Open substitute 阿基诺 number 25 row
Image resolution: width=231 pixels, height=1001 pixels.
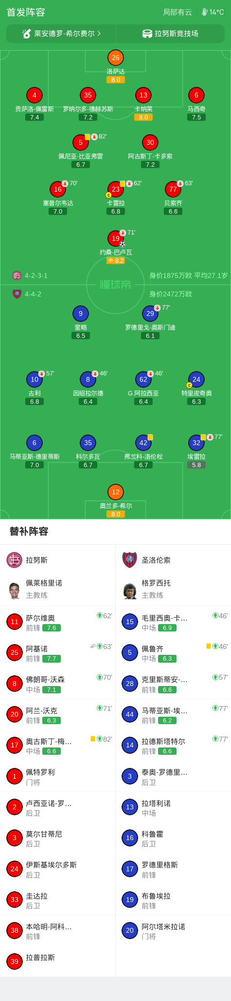[58, 652]
